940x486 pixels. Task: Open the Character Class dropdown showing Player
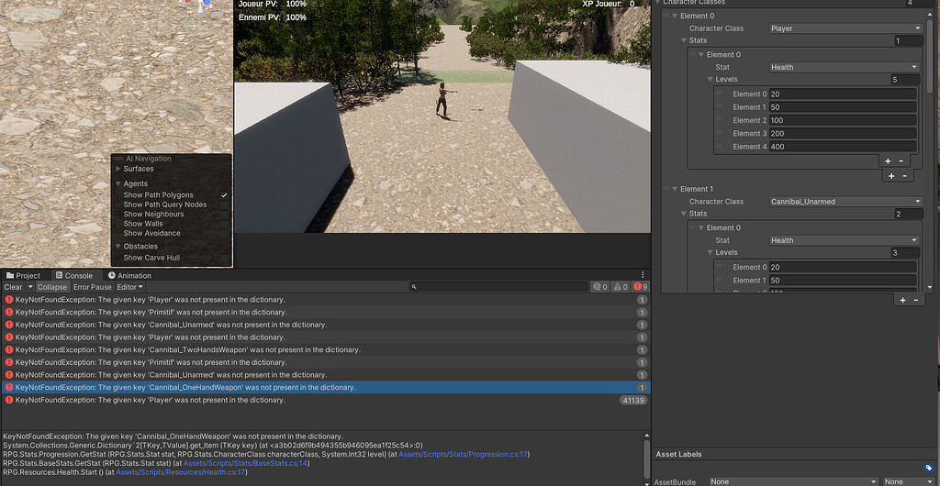(845, 28)
